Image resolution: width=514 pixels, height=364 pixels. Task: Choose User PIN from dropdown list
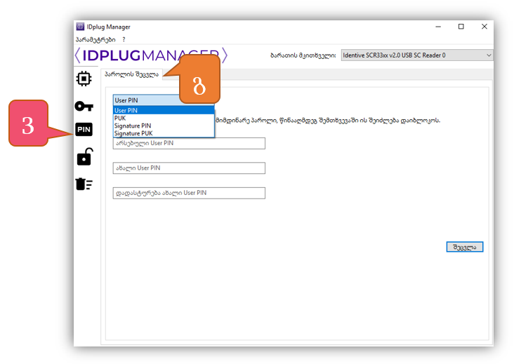click(x=163, y=110)
